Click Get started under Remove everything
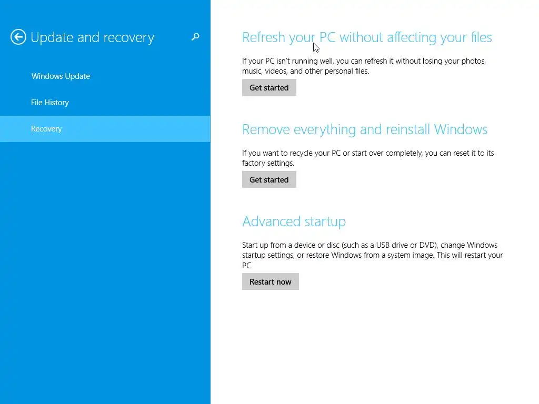Image resolution: width=539 pixels, height=404 pixels. point(269,180)
